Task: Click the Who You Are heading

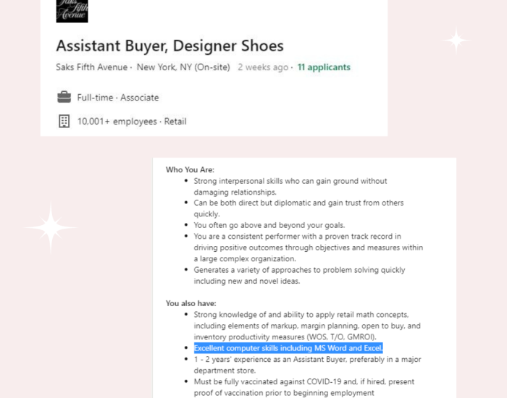Action: [190, 169]
